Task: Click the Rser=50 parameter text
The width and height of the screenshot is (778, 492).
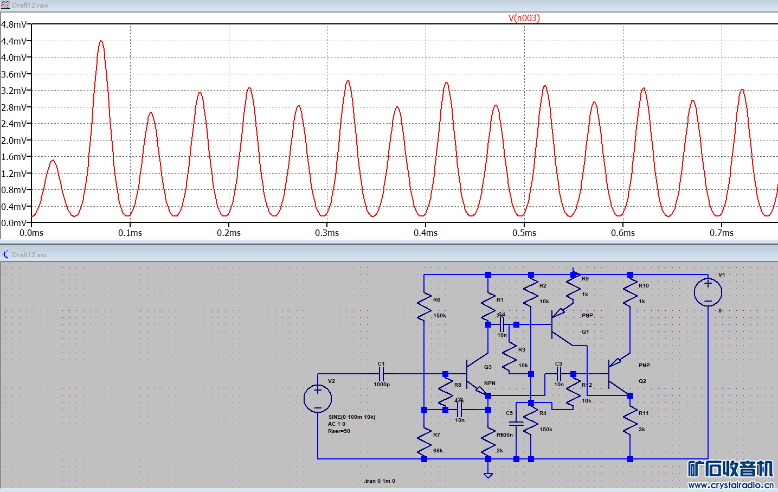Action: 339,431
